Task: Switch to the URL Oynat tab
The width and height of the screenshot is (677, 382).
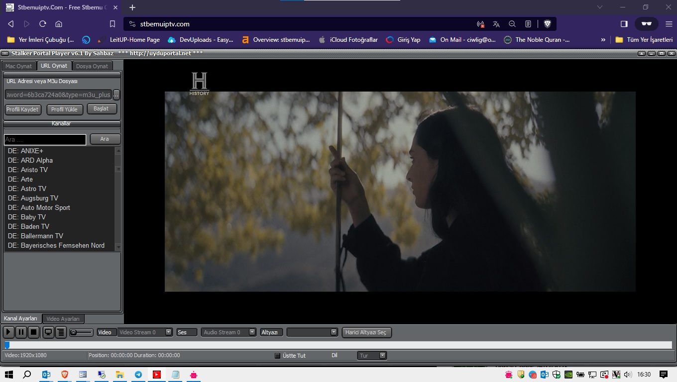Action: 54,66
